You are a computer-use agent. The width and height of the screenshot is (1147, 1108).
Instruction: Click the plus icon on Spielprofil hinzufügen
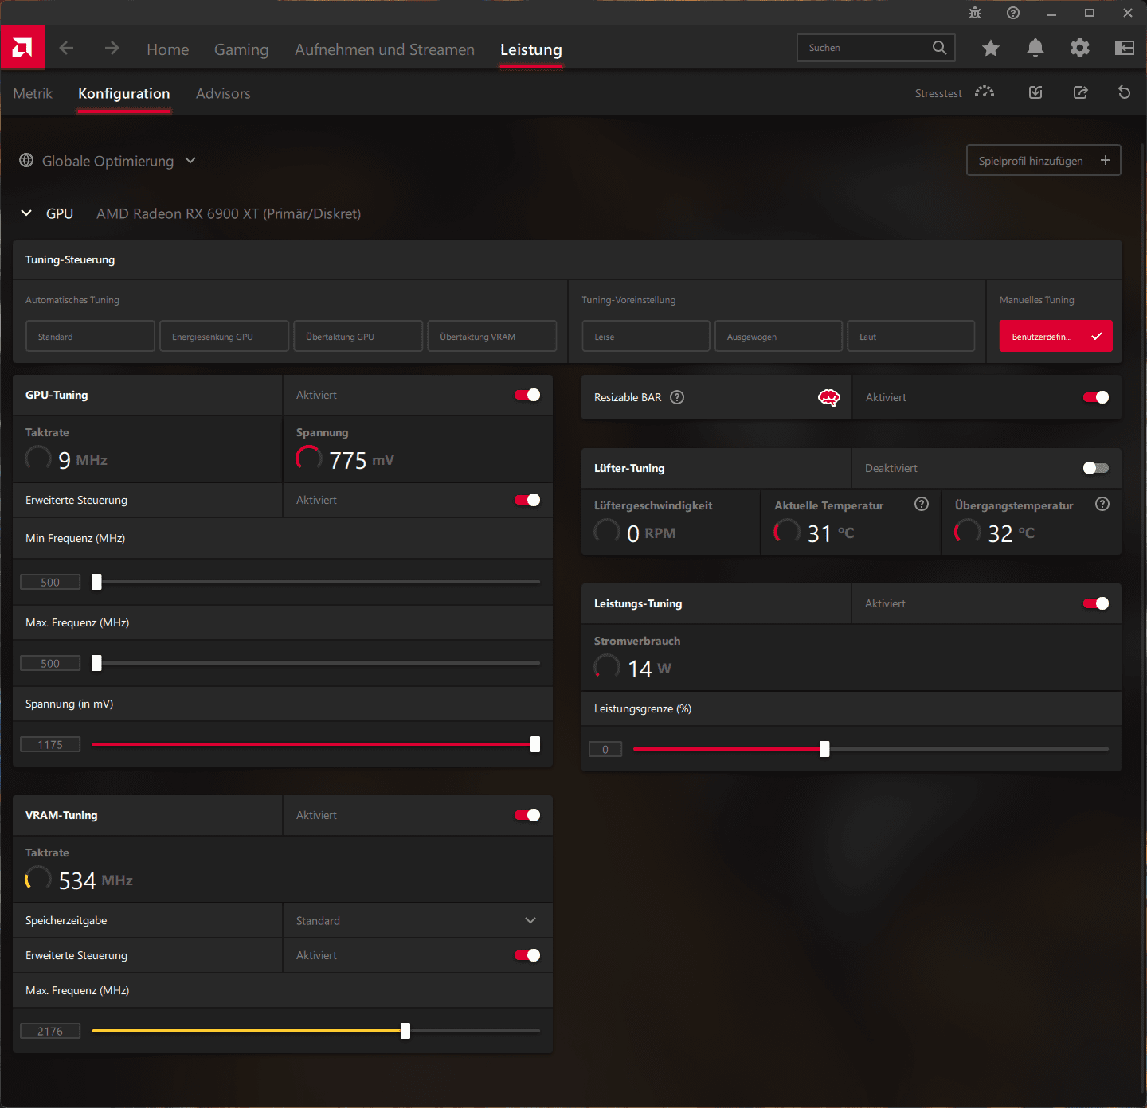click(x=1106, y=160)
